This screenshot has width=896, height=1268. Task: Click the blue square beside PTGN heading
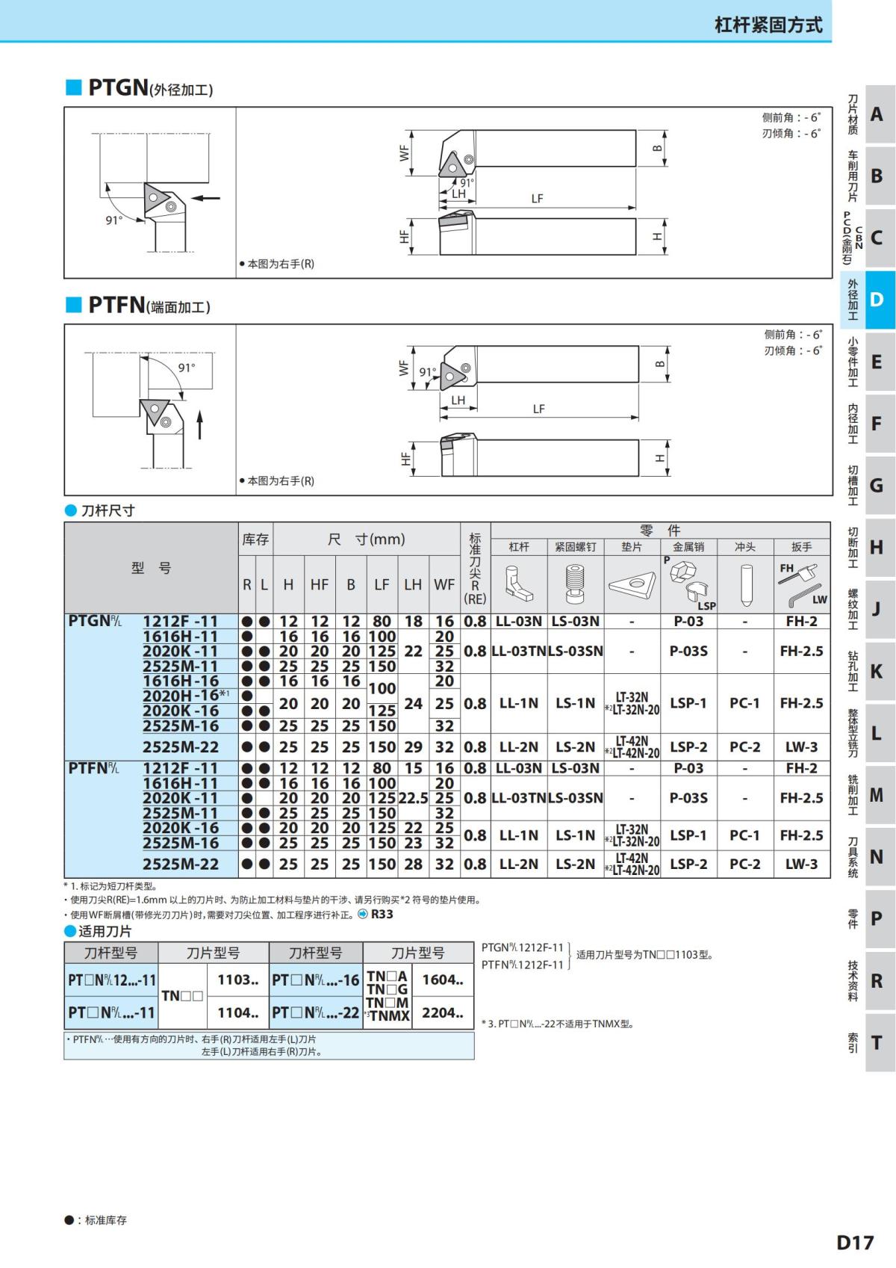point(73,87)
